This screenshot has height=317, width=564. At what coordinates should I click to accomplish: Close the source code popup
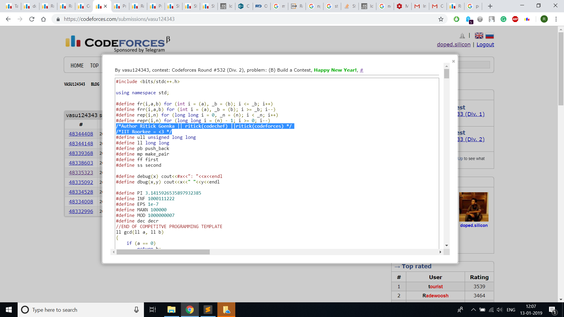454,61
